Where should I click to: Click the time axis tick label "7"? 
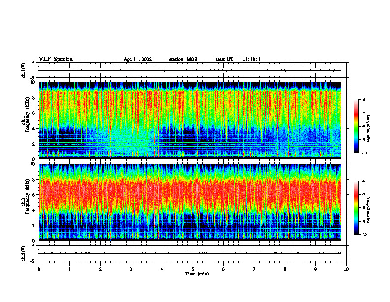pos(254,269)
